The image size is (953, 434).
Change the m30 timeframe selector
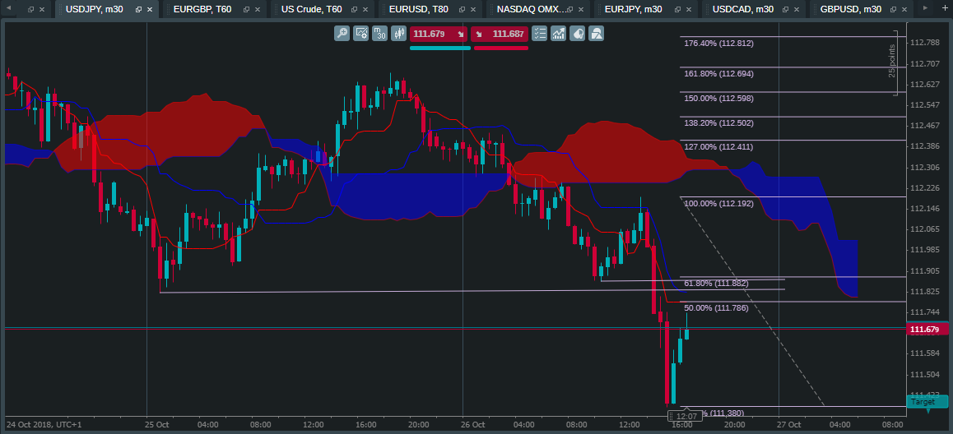click(380, 34)
